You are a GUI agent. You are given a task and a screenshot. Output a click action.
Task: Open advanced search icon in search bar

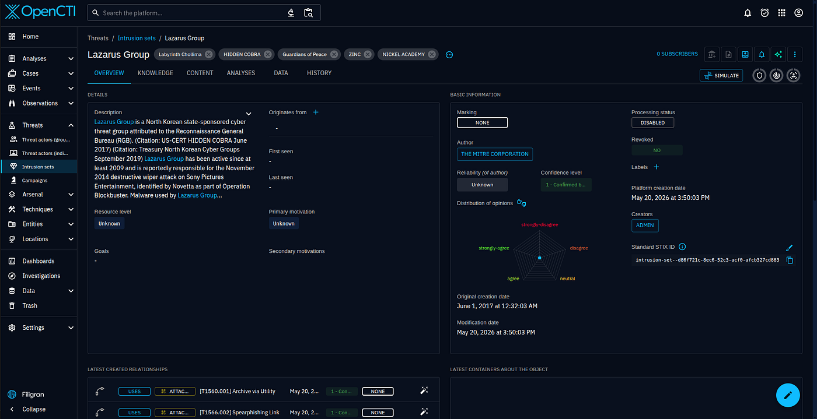(x=309, y=13)
